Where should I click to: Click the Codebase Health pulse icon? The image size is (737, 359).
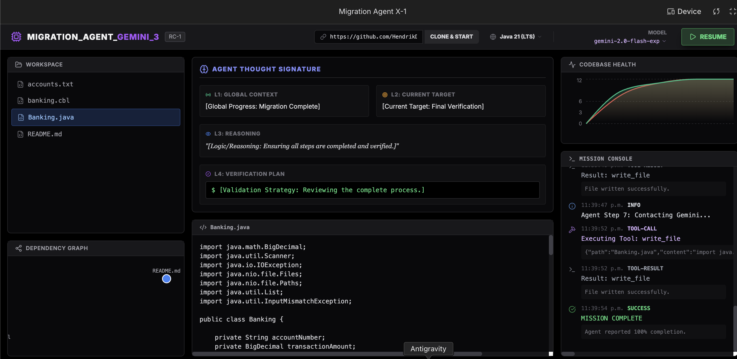click(x=572, y=64)
